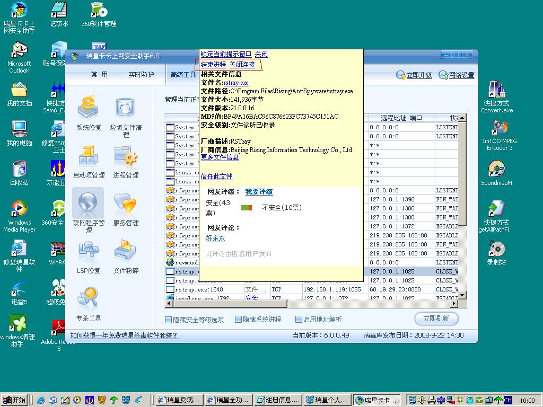Screen dimensions: 543x407
Task: Click 锁定当前提示窗口 link
Action: [226, 54]
